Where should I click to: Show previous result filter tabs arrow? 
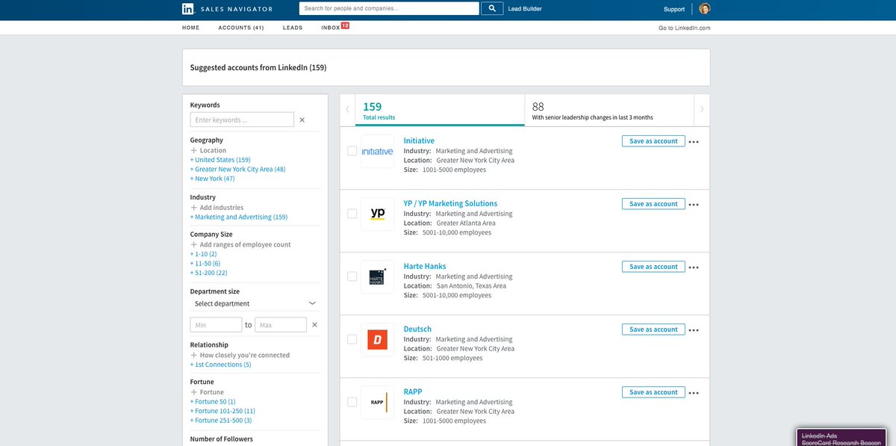coord(347,110)
